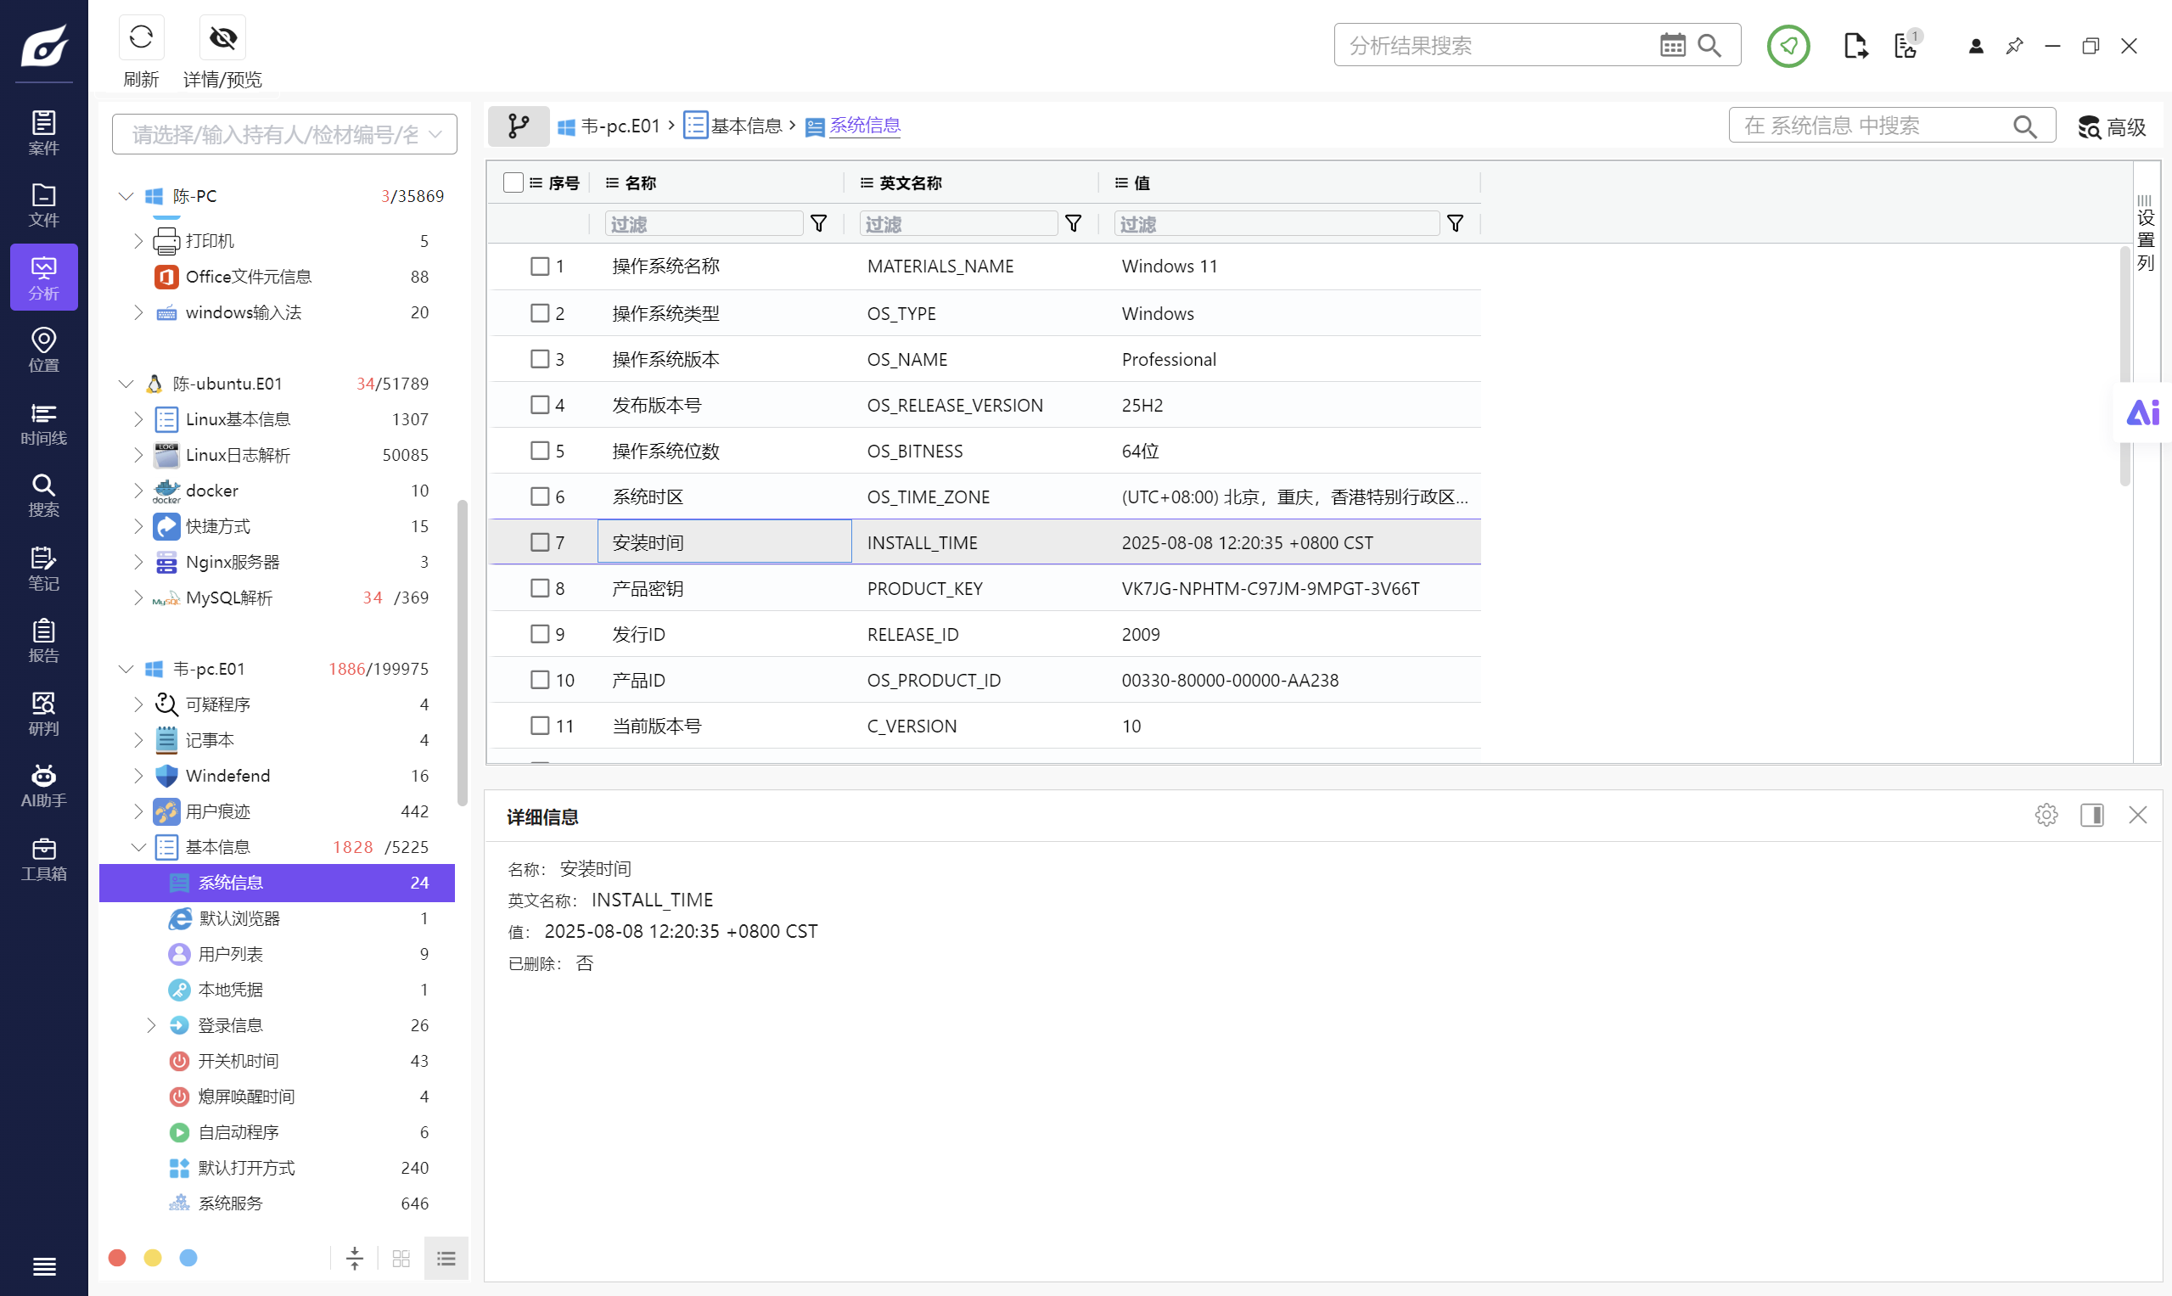This screenshot has width=2172, height=1296.
Task: Open the floating Ai panel button
Action: 2142,412
